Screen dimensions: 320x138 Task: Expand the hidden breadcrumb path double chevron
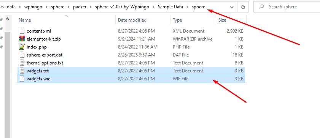[x=2, y=7]
